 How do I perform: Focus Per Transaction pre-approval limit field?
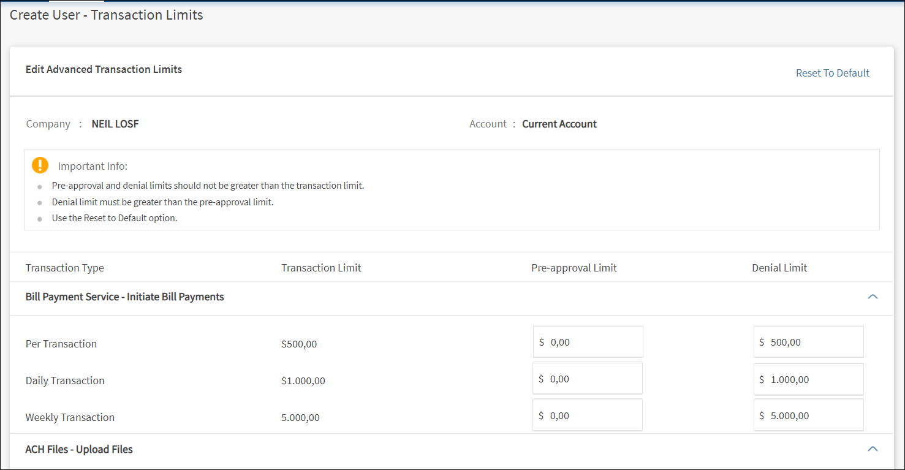[588, 342]
